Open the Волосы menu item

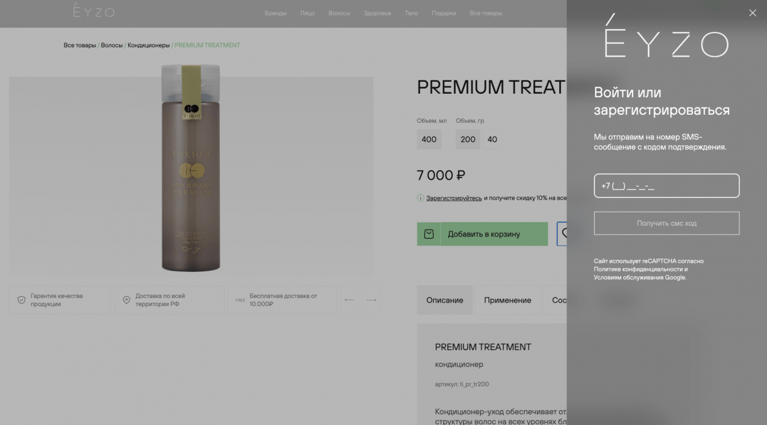pyautogui.click(x=339, y=13)
